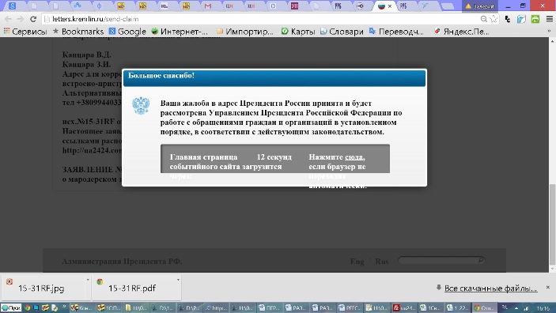This screenshot has height=313, width=556.
Task: Reload the page with the refresh icon
Action: click(x=33, y=19)
